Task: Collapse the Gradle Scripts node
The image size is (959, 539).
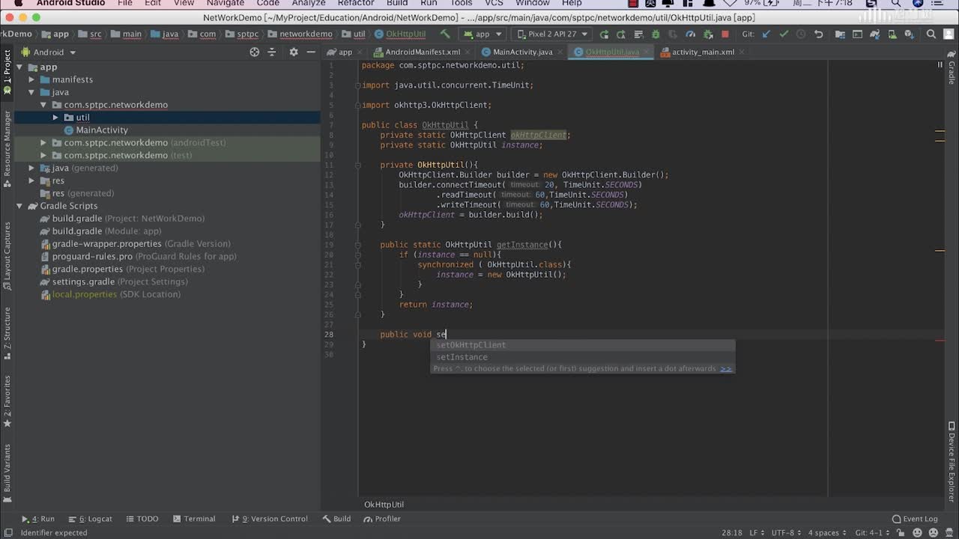Action: coord(19,206)
